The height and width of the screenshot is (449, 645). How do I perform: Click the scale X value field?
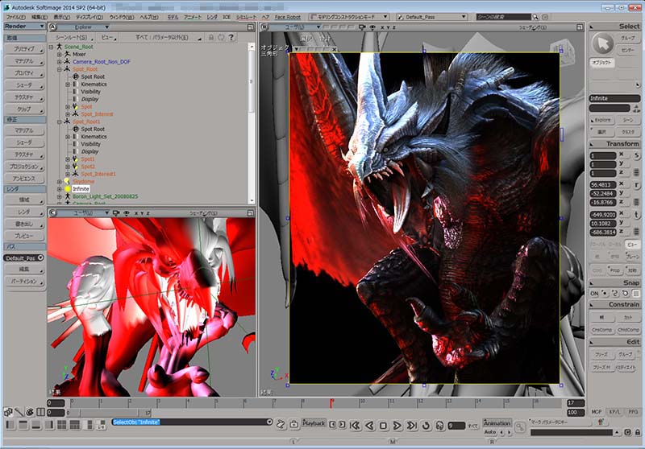coord(602,155)
